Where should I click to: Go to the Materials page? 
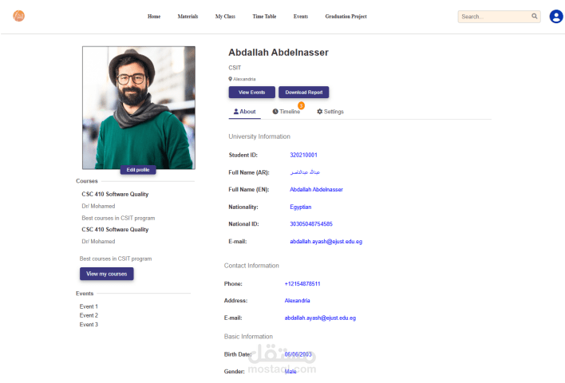188,16
